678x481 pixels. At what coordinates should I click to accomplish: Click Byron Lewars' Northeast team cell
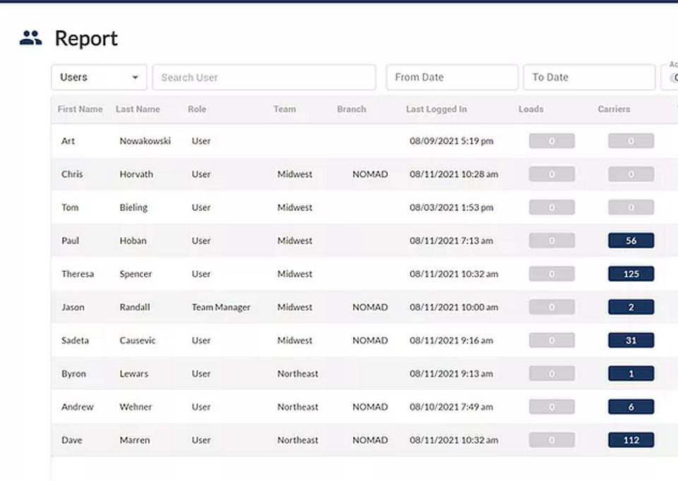pyautogui.click(x=297, y=374)
